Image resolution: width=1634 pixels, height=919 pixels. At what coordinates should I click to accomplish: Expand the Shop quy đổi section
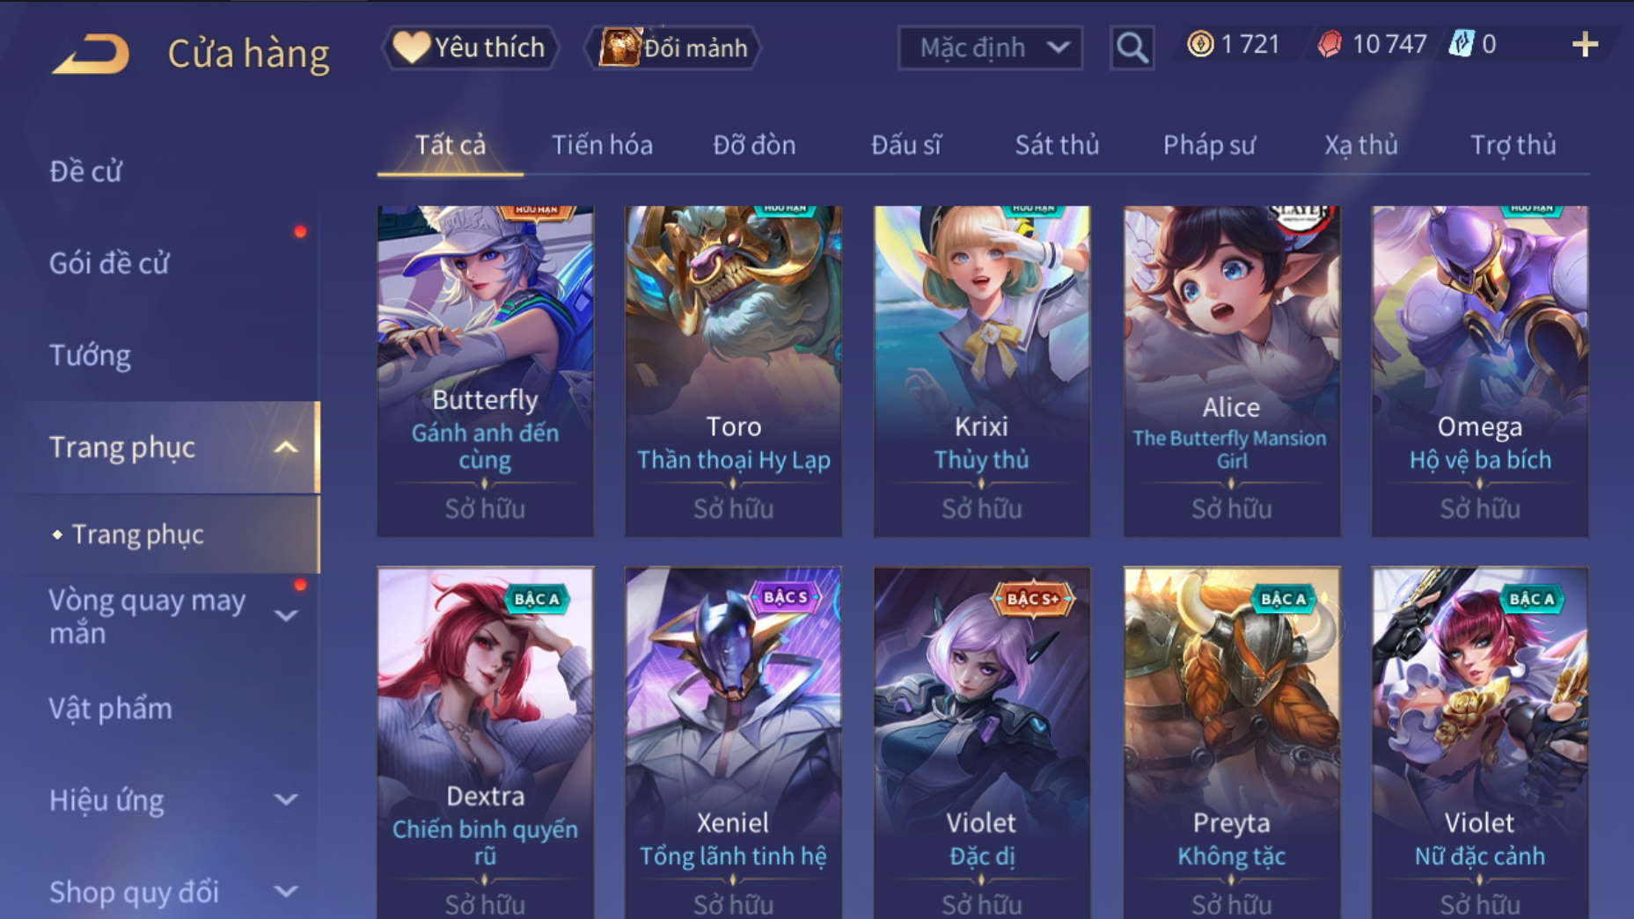click(x=286, y=892)
